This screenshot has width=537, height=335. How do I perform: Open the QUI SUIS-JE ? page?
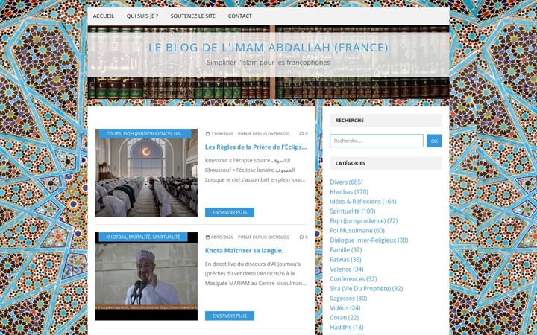pyautogui.click(x=142, y=16)
